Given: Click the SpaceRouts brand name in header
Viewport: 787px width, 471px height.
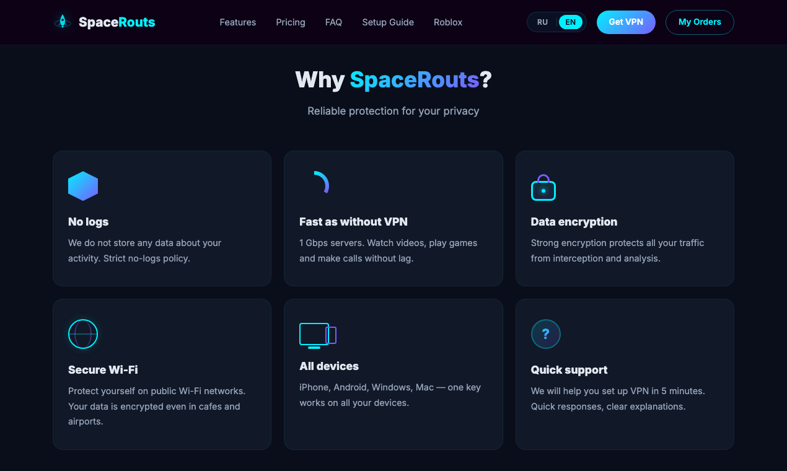Looking at the screenshot, I should click(117, 22).
